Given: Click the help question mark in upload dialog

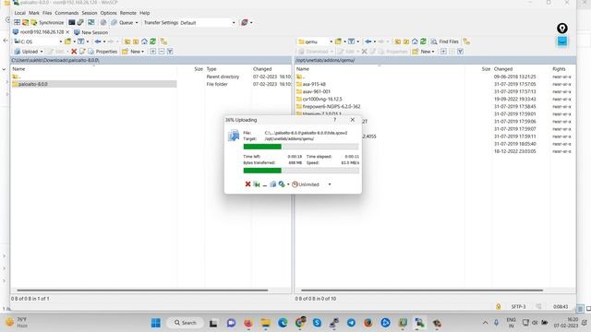Looking at the screenshot, I should click(x=334, y=120).
